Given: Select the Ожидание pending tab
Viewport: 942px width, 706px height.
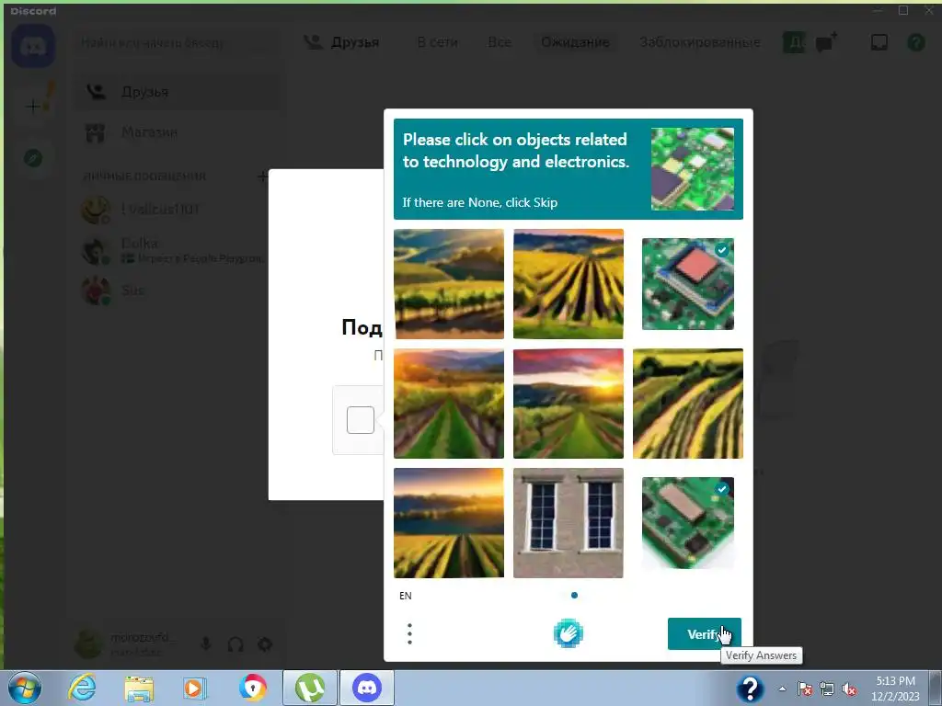Looking at the screenshot, I should 575,42.
